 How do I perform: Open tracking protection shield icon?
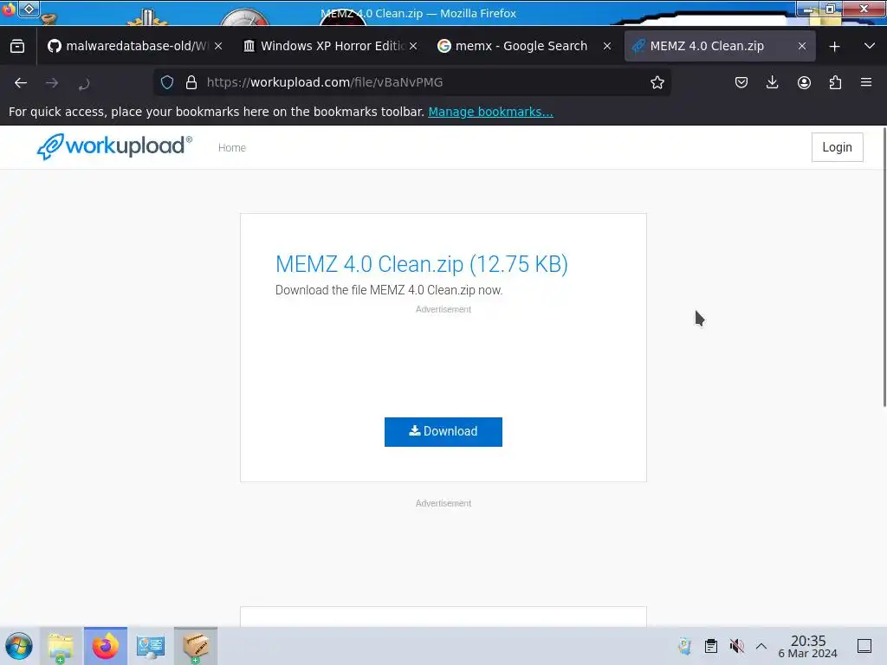pos(167,82)
